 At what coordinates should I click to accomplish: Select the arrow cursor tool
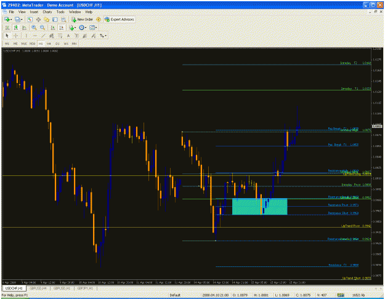7,36
